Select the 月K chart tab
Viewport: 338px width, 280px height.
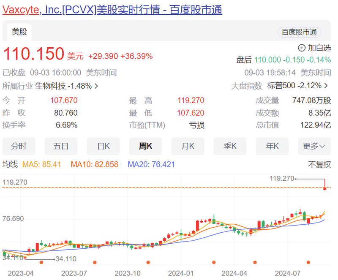188,146
